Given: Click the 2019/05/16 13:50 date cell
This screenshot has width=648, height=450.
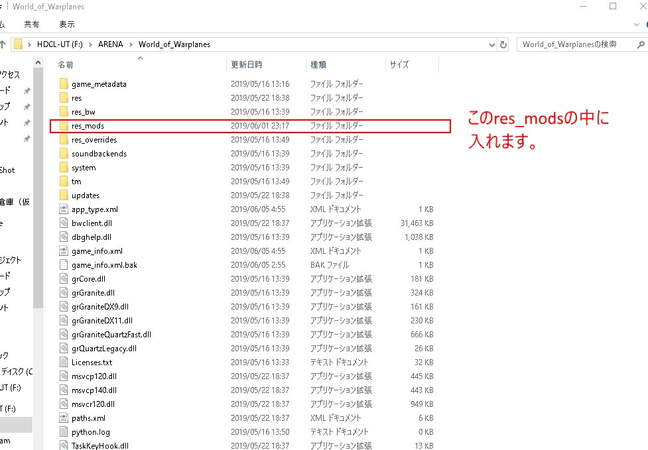Looking at the screenshot, I should pyautogui.click(x=260, y=432).
